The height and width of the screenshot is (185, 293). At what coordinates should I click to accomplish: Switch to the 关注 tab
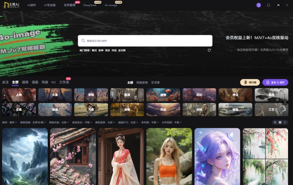pyautogui.click(x=5, y=82)
